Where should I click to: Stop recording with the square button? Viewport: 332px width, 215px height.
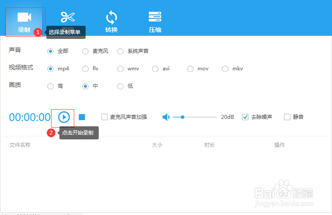coord(82,117)
